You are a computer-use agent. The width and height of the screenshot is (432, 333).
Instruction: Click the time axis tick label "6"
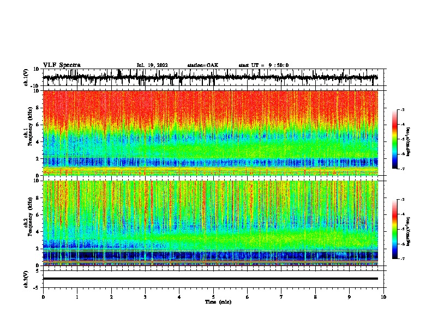point(248,297)
